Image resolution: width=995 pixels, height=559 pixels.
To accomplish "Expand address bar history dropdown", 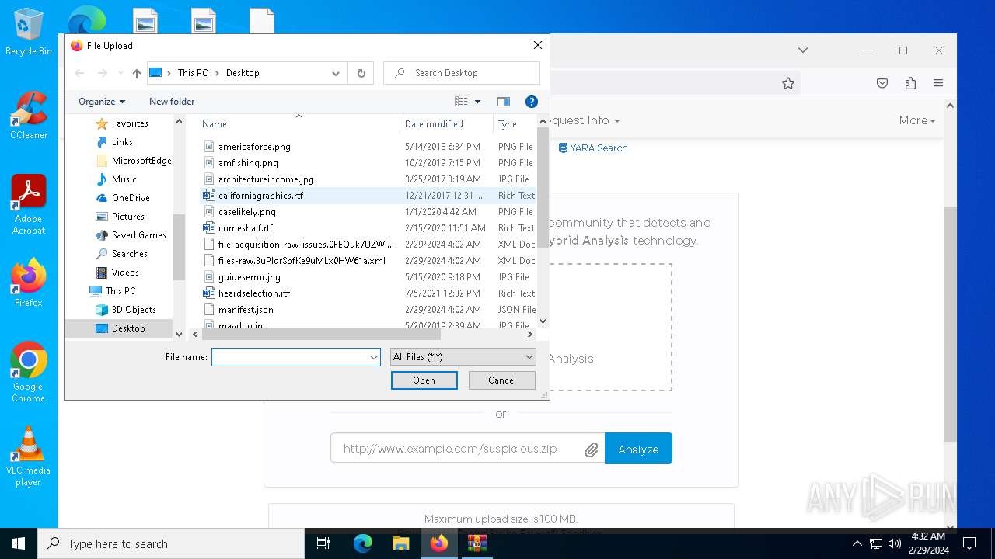I will (336, 73).
